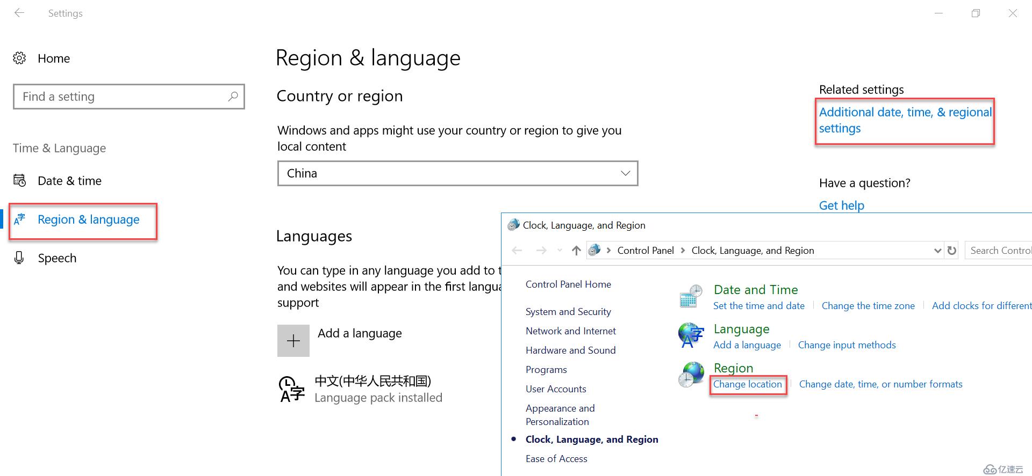Image resolution: width=1032 pixels, height=476 pixels.
Task: Open Hardware and Sound category
Action: (x=571, y=350)
